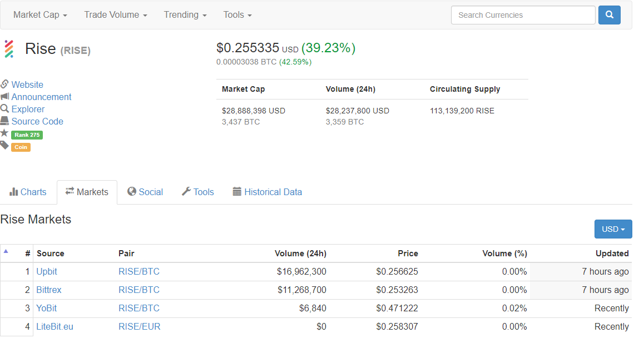
Task: Click the magnifier icon beside Explorer
Action: click(x=4, y=109)
